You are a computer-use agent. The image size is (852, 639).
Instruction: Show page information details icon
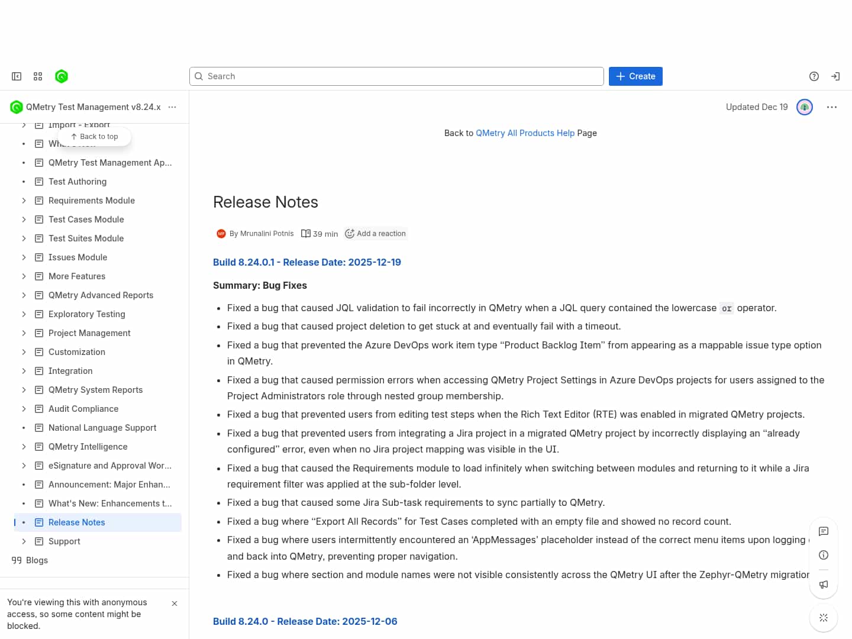click(823, 555)
